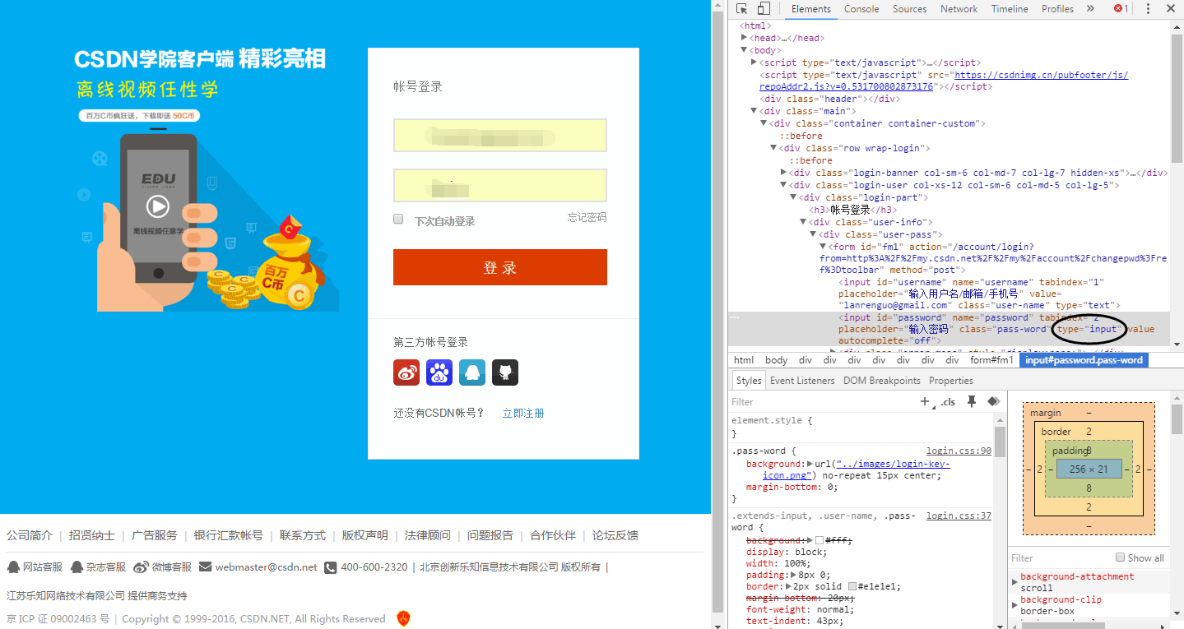Close DevTools with the X icon
1184x629 pixels.
[x=1171, y=9]
